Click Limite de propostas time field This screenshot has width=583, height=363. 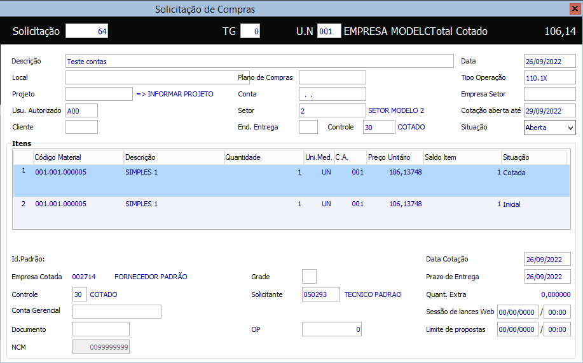click(x=557, y=329)
